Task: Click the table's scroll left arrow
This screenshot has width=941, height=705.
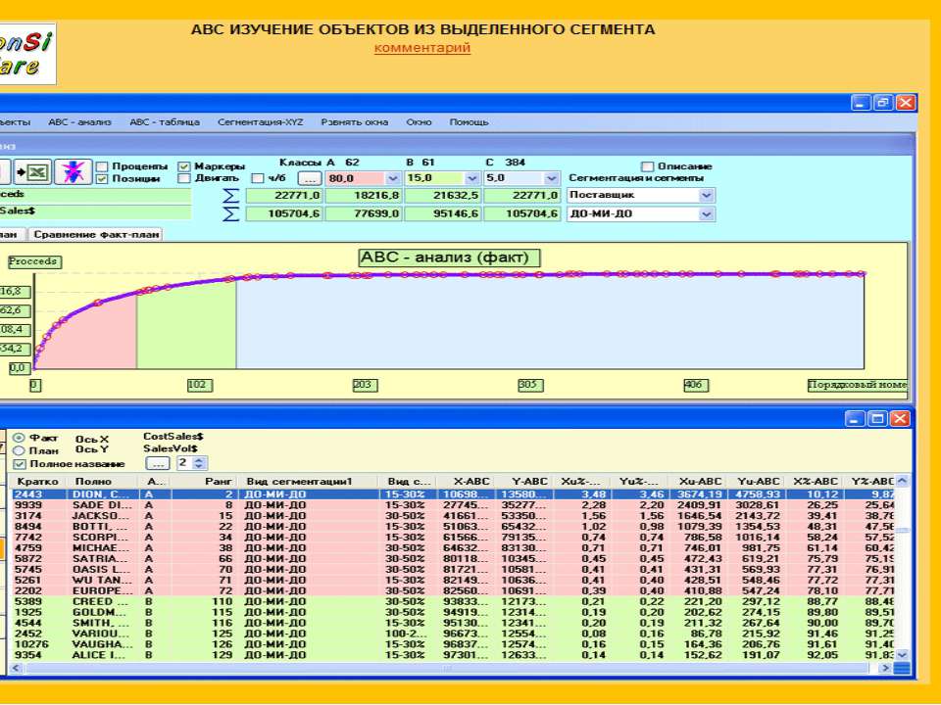Action: coord(17,668)
